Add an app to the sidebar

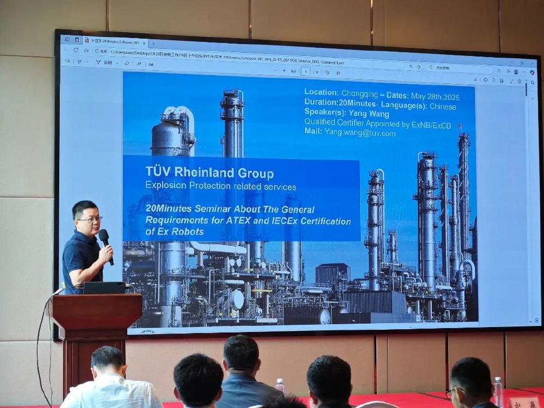533,98
